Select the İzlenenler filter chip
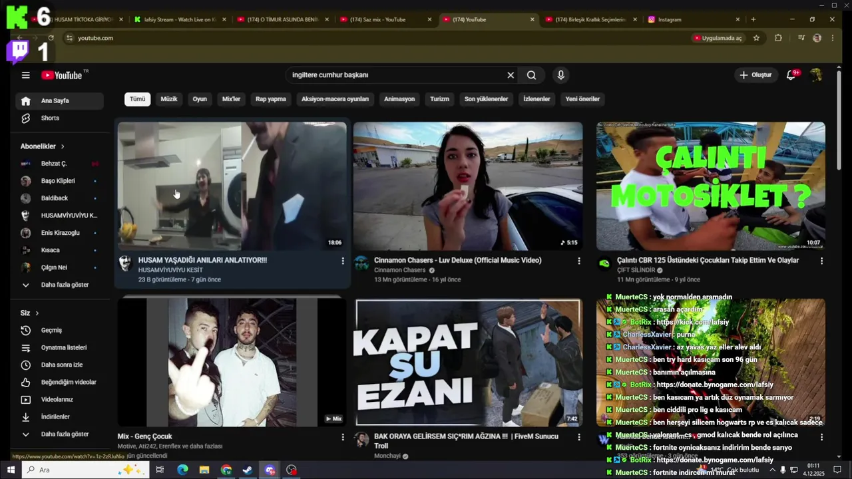Image resolution: width=852 pixels, height=479 pixels. (536, 99)
